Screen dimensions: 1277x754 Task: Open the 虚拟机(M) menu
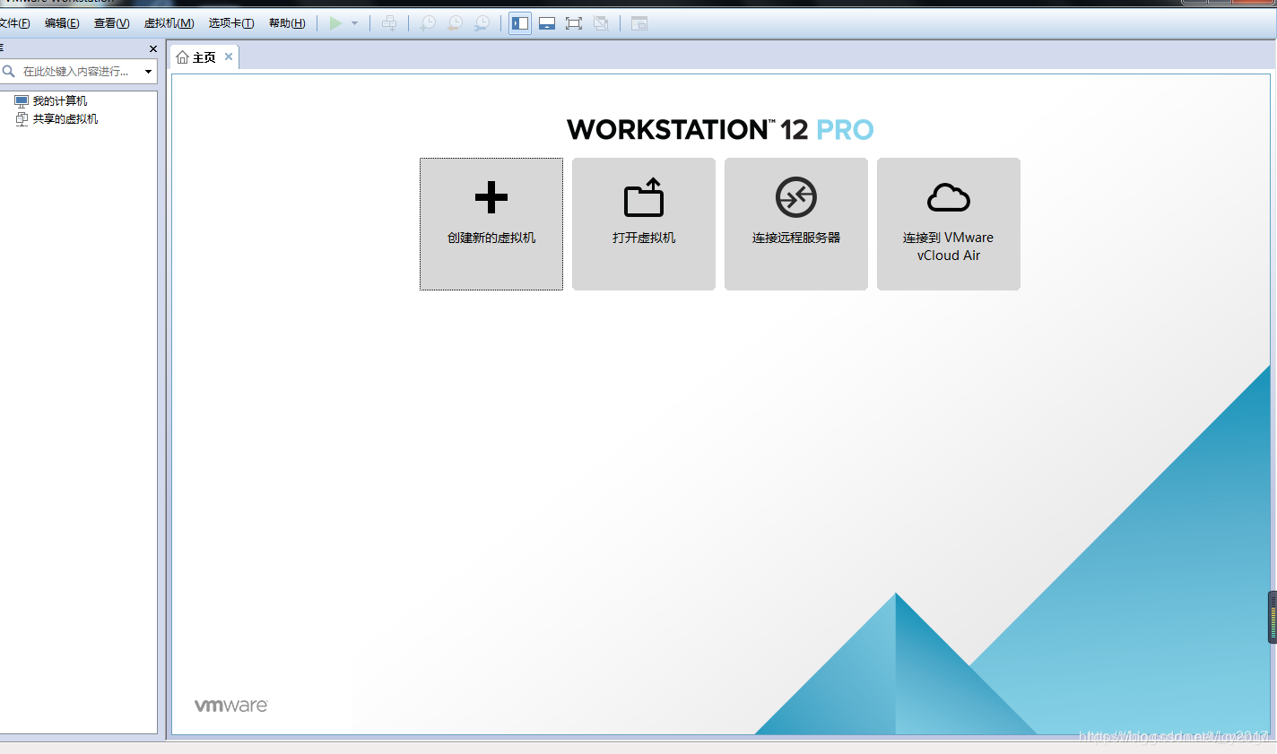[169, 23]
